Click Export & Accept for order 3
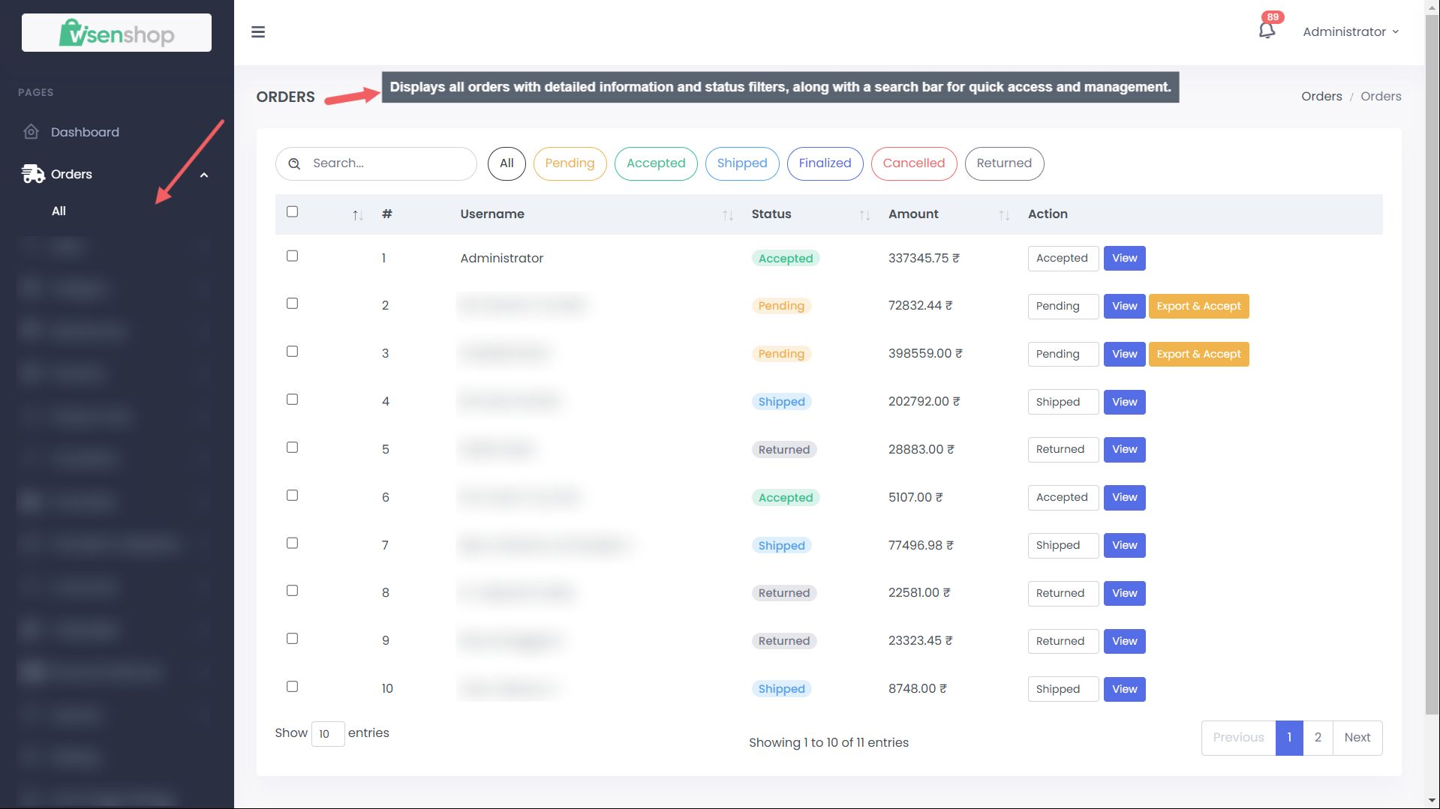Viewport: 1440px width, 809px height. point(1198,354)
